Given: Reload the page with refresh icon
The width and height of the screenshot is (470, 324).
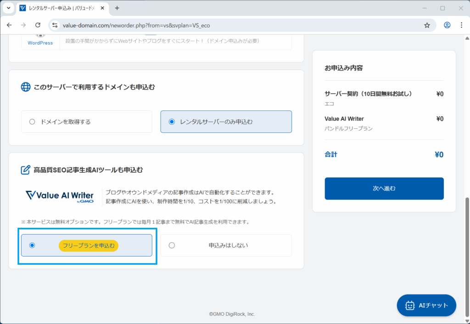Looking at the screenshot, I should point(38,25).
